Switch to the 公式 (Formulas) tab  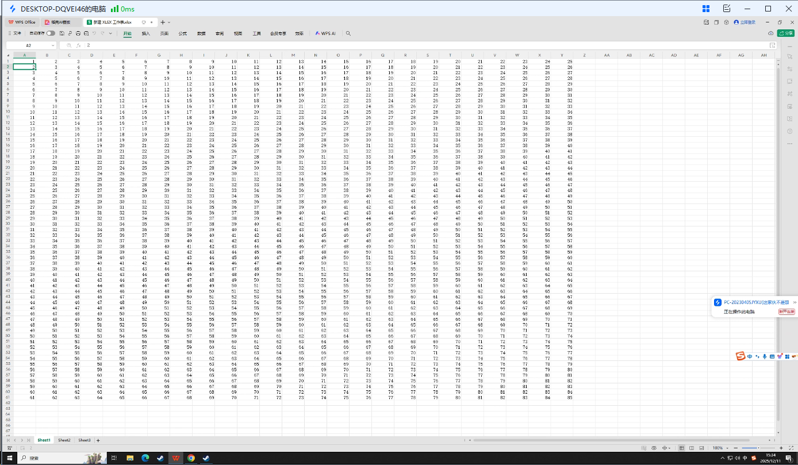183,33
